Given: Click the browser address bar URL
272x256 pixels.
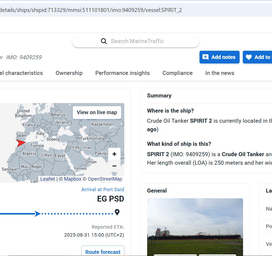Looking at the screenshot, I should (x=91, y=10).
